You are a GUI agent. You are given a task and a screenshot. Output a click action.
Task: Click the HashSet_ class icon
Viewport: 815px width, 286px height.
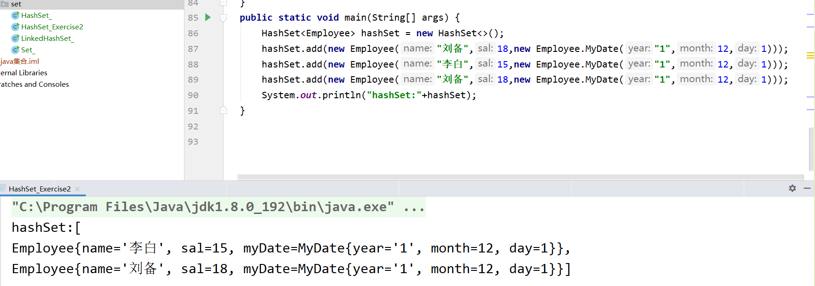15,16
